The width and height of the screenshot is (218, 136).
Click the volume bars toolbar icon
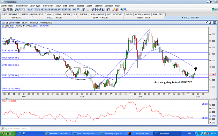click(x=88, y=10)
